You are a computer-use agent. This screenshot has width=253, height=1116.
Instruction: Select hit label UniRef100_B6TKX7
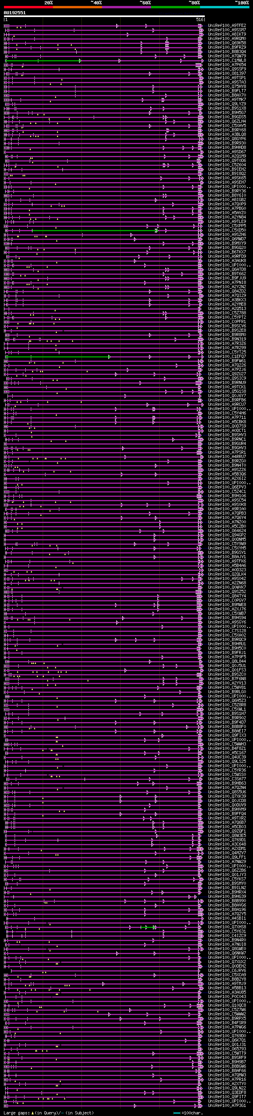pos(227,252)
